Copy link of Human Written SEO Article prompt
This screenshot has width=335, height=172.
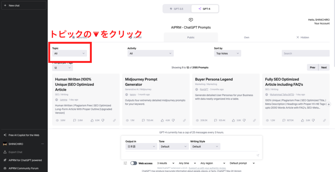(x=114, y=120)
